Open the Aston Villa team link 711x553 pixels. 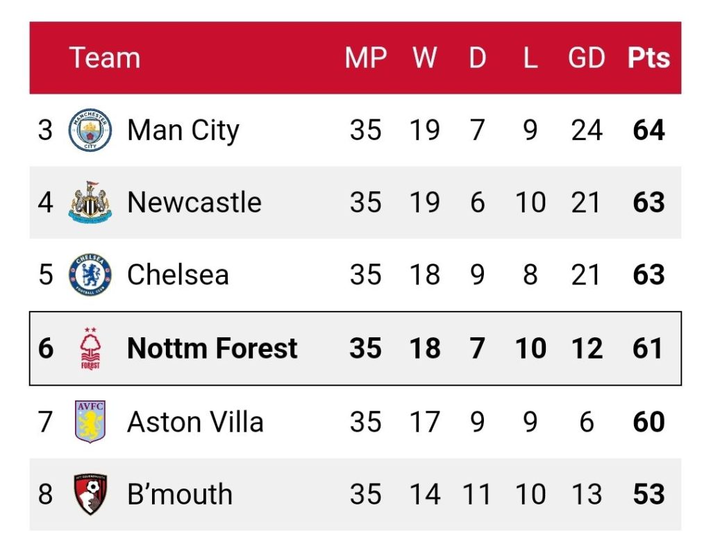[195, 422]
